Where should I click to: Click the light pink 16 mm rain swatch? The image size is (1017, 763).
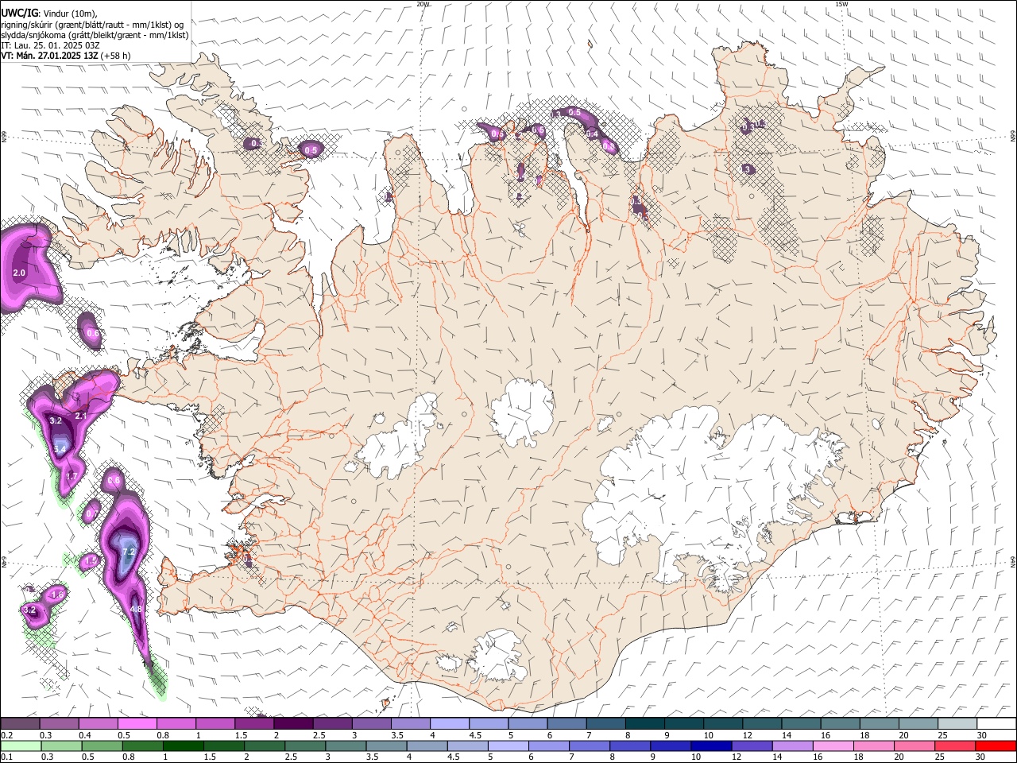point(833,746)
